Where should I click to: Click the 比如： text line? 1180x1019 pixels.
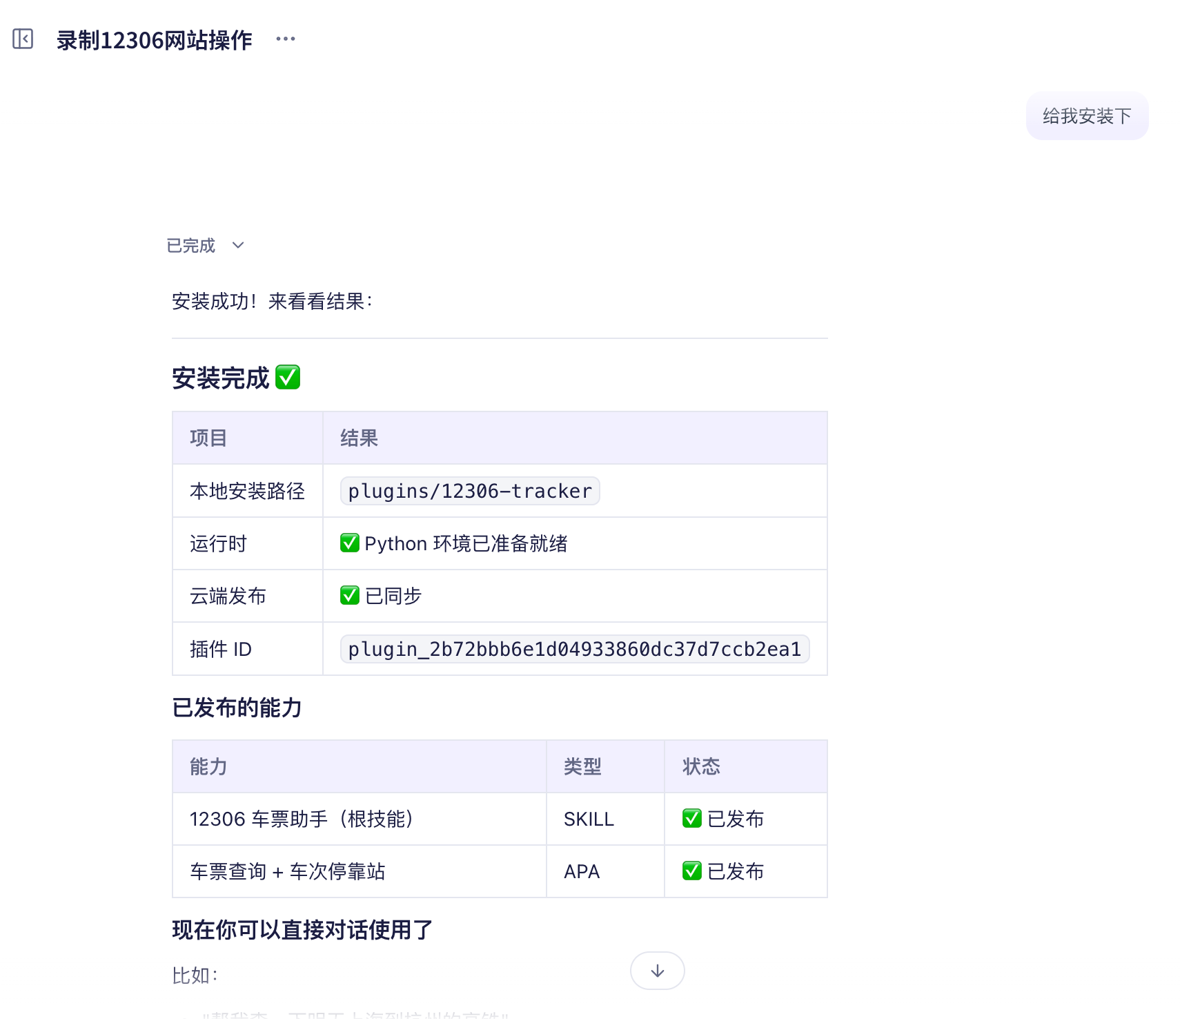[x=195, y=976]
